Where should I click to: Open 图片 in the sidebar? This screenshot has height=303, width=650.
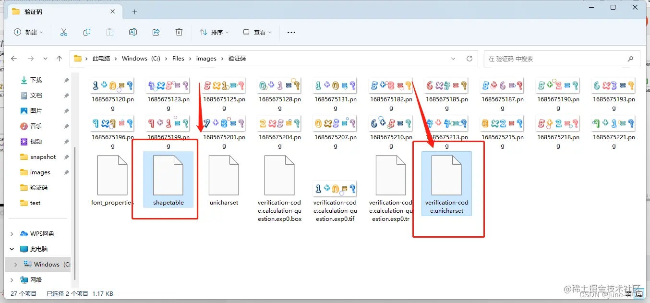click(x=36, y=111)
